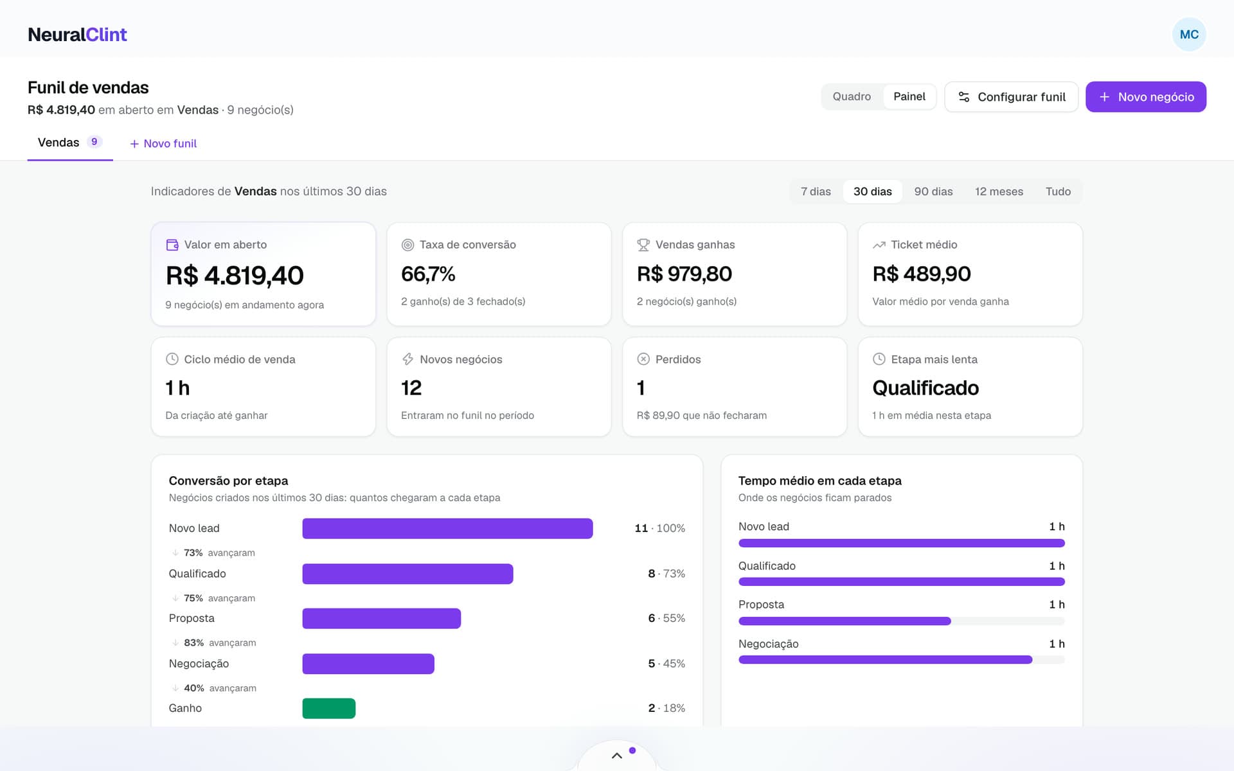Click the 1 h Ciclo médio value

177,388
